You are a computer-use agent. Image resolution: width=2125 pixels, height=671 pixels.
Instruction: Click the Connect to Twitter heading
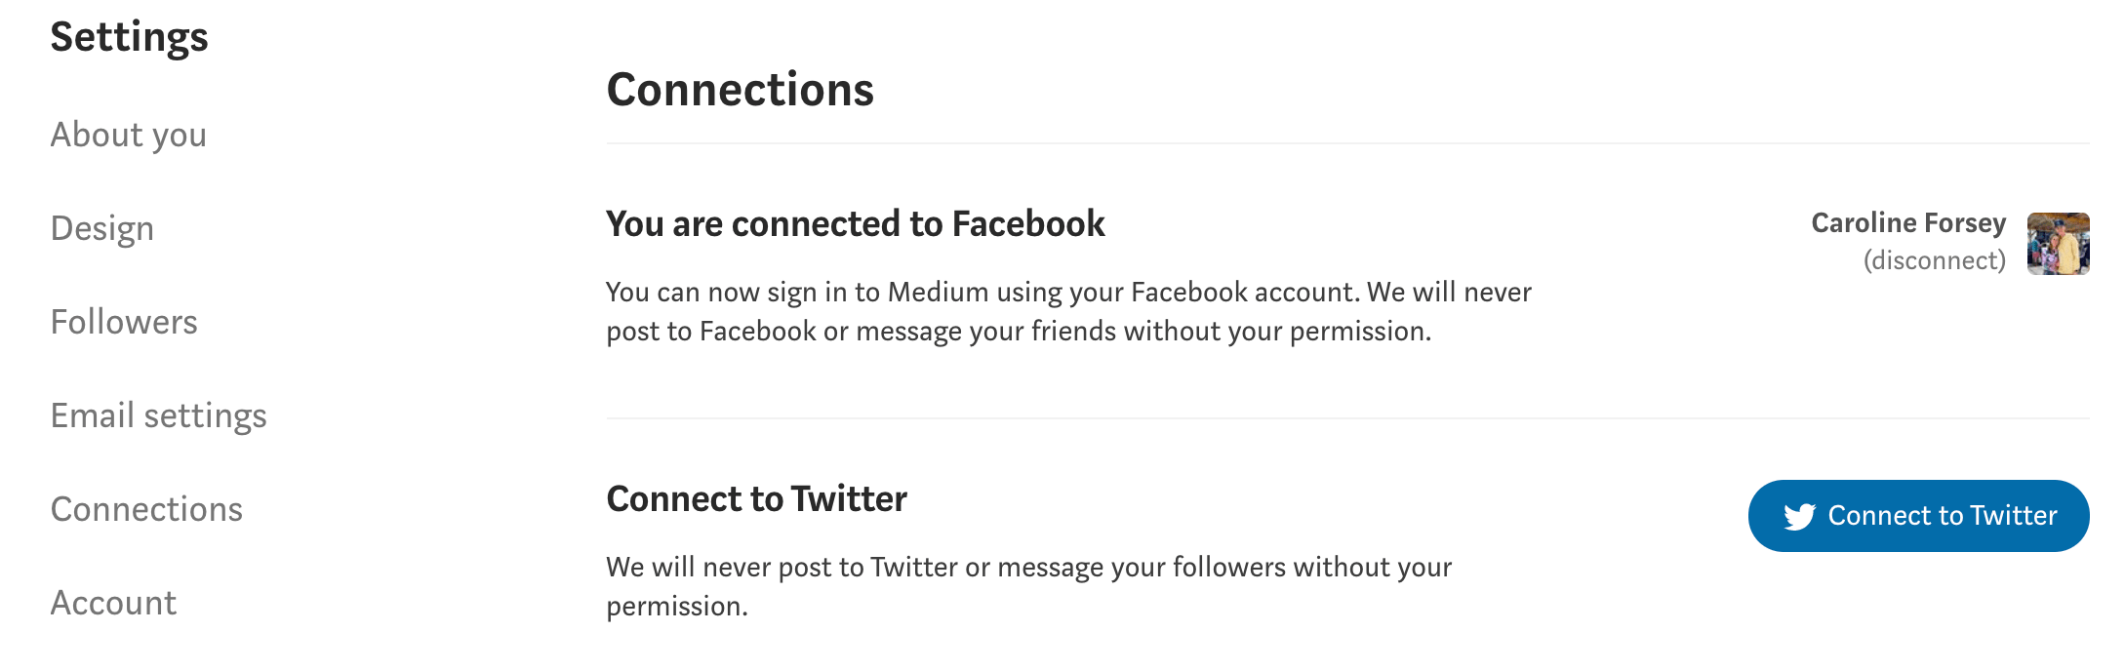(756, 498)
